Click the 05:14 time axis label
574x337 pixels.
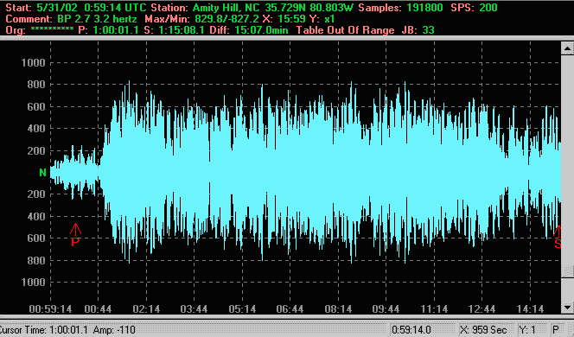[x=242, y=309]
